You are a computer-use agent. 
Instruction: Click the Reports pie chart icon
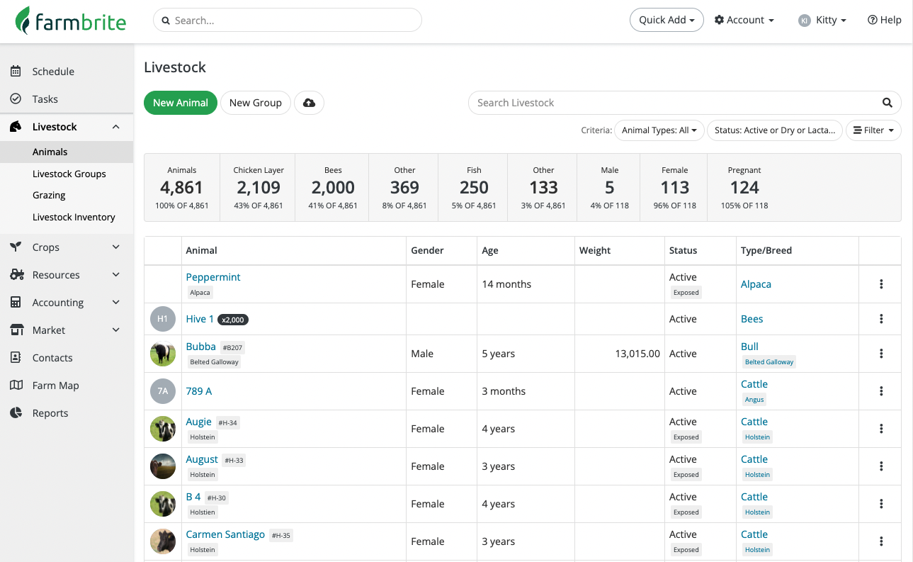click(x=16, y=412)
